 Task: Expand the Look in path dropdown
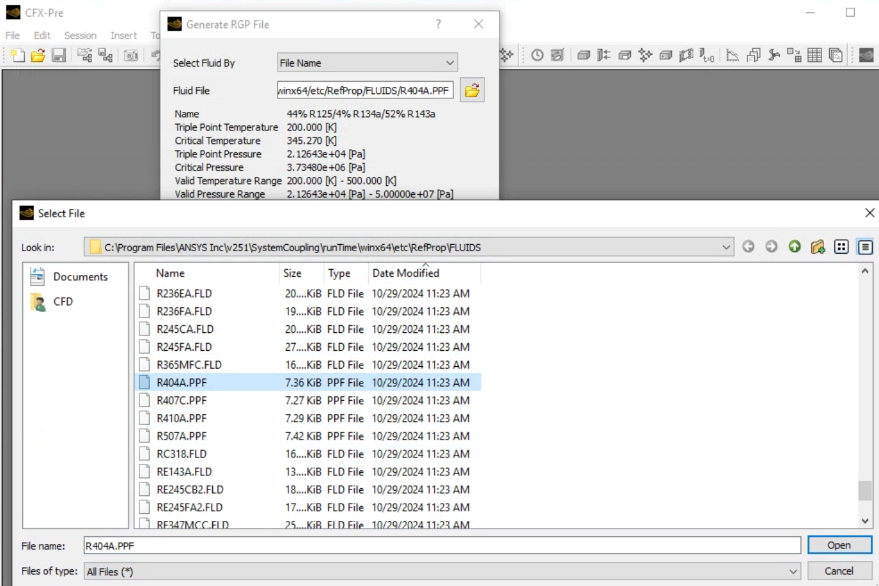(x=726, y=247)
